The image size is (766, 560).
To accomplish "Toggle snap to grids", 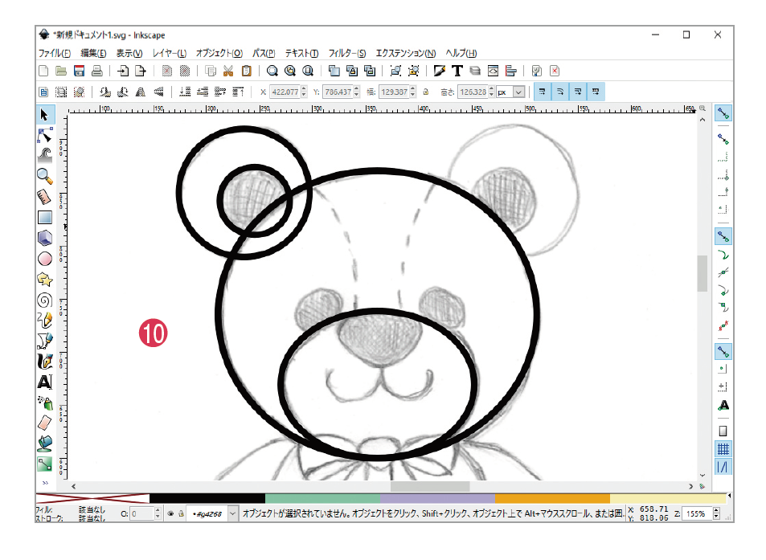I will coord(723,448).
